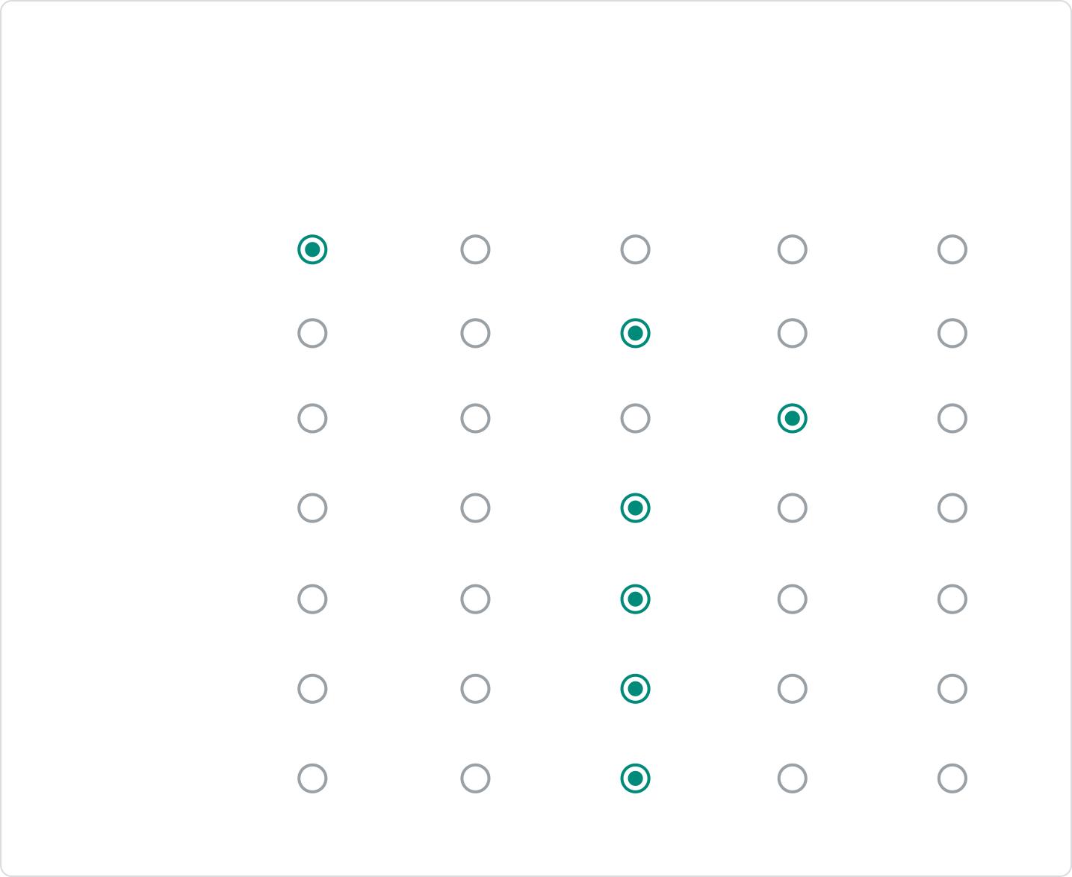Screen dimensions: 1072x877
Task: Select the fourth option in row two
Action: coord(792,333)
